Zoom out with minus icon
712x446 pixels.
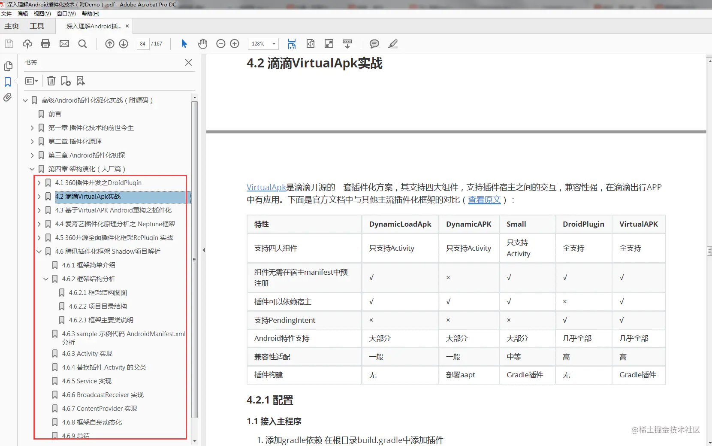point(221,44)
